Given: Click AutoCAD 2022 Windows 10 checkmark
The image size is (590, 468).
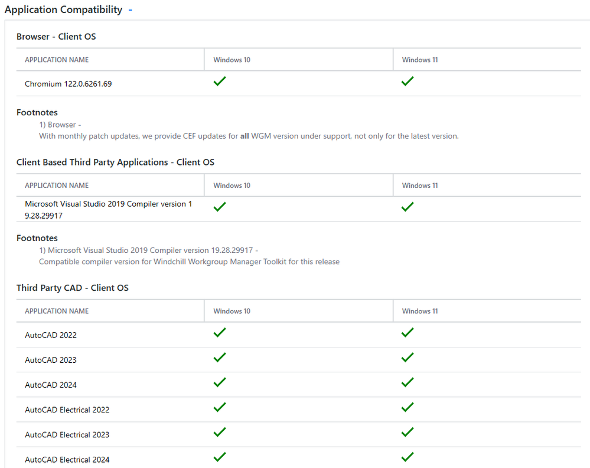Looking at the screenshot, I should (220, 333).
